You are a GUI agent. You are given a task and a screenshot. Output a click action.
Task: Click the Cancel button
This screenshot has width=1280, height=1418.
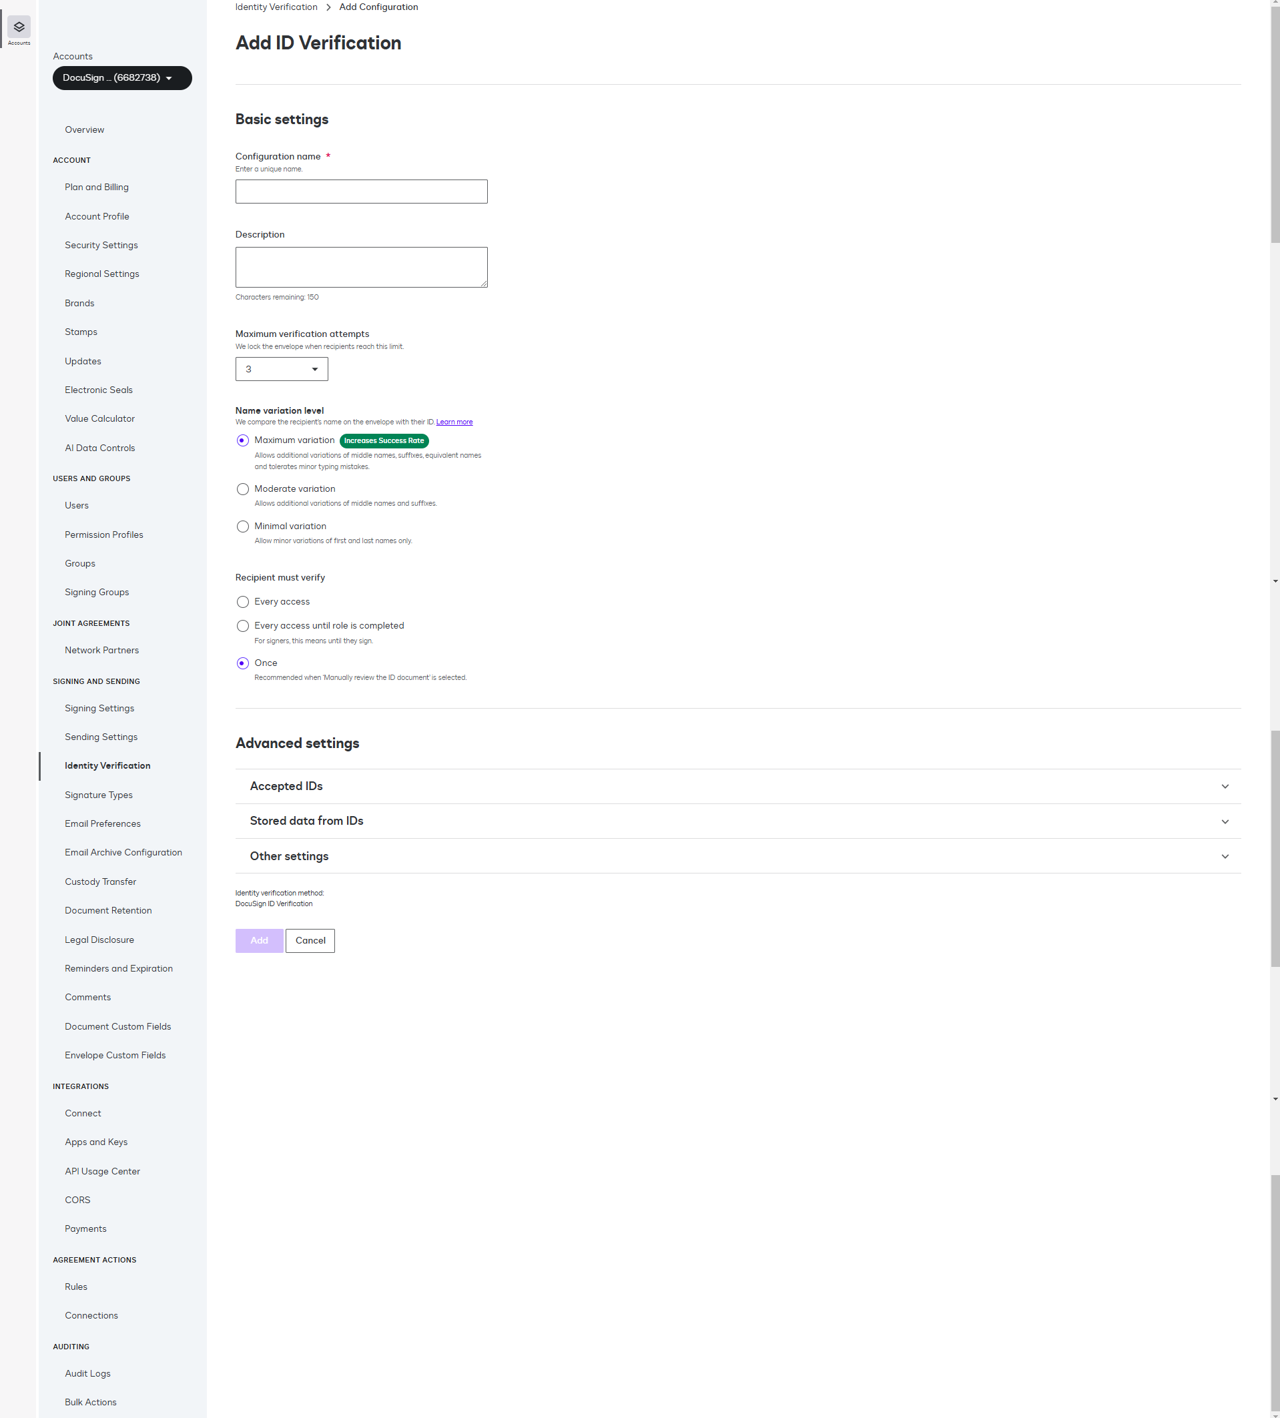310,940
